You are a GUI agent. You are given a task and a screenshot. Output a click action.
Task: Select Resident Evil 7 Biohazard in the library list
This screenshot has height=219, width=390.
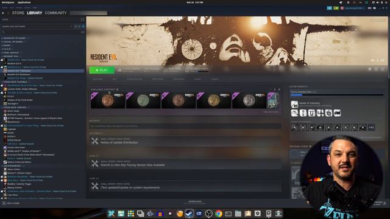pyautogui.click(x=42, y=71)
